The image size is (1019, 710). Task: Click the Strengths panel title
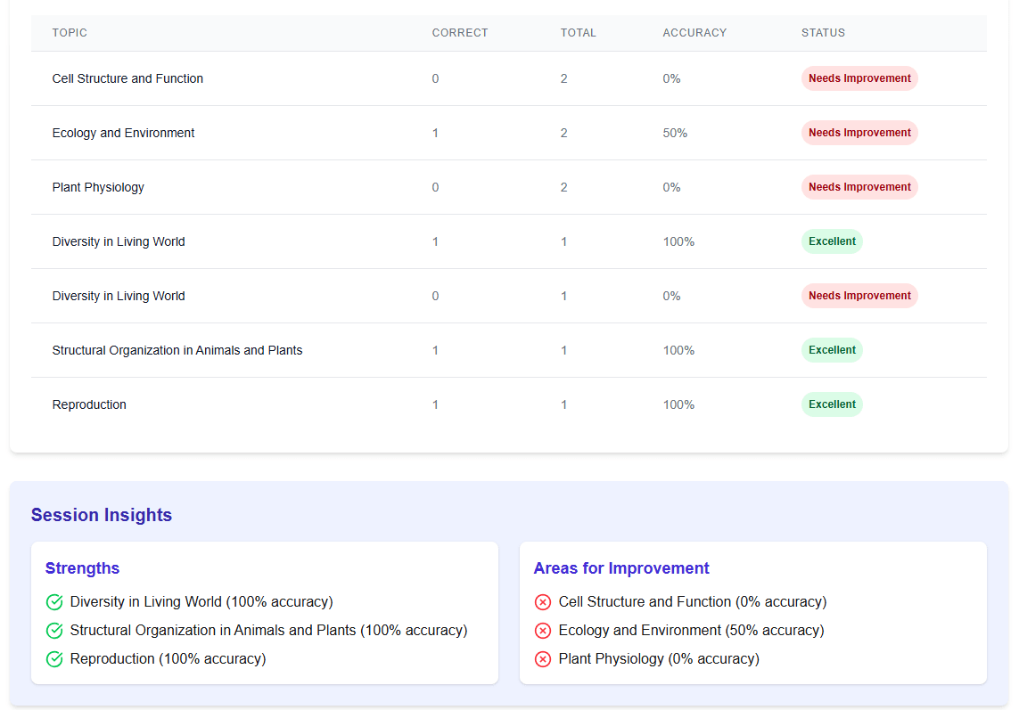coord(82,568)
